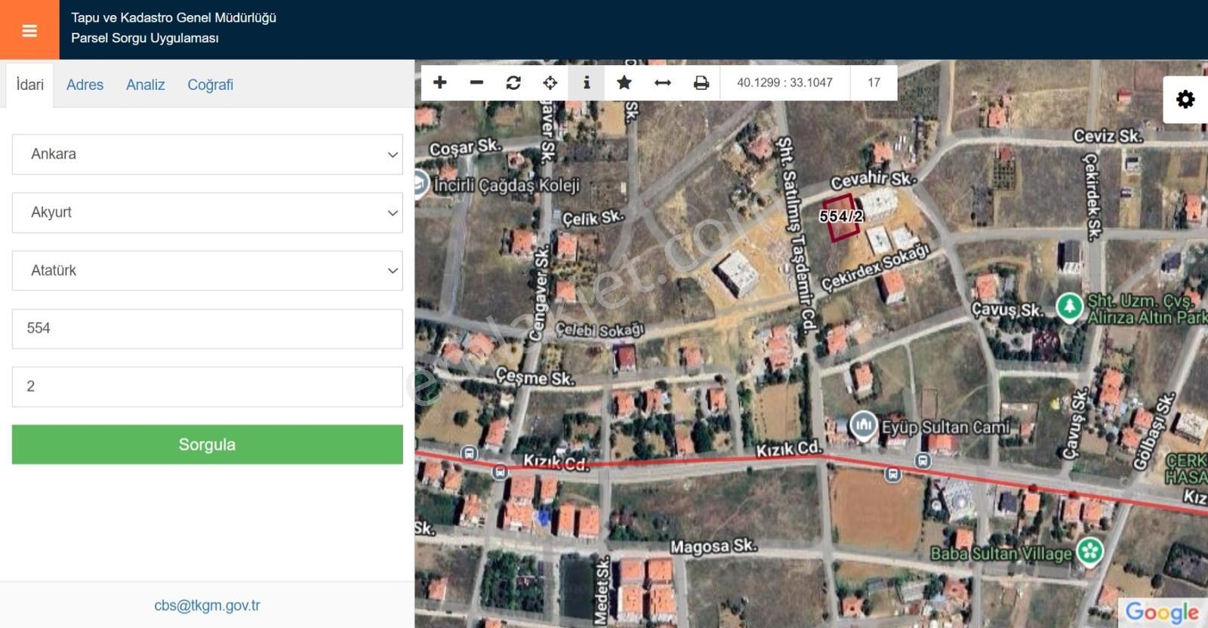Image resolution: width=1208 pixels, height=628 pixels.
Task: Click the Baba Sultan Village marker
Action: [x=1090, y=551]
